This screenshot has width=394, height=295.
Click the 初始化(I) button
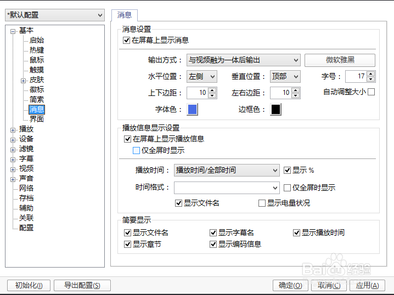29,286
